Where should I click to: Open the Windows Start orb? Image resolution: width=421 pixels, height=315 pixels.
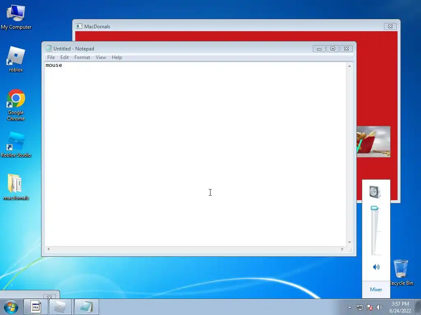pos(11,307)
